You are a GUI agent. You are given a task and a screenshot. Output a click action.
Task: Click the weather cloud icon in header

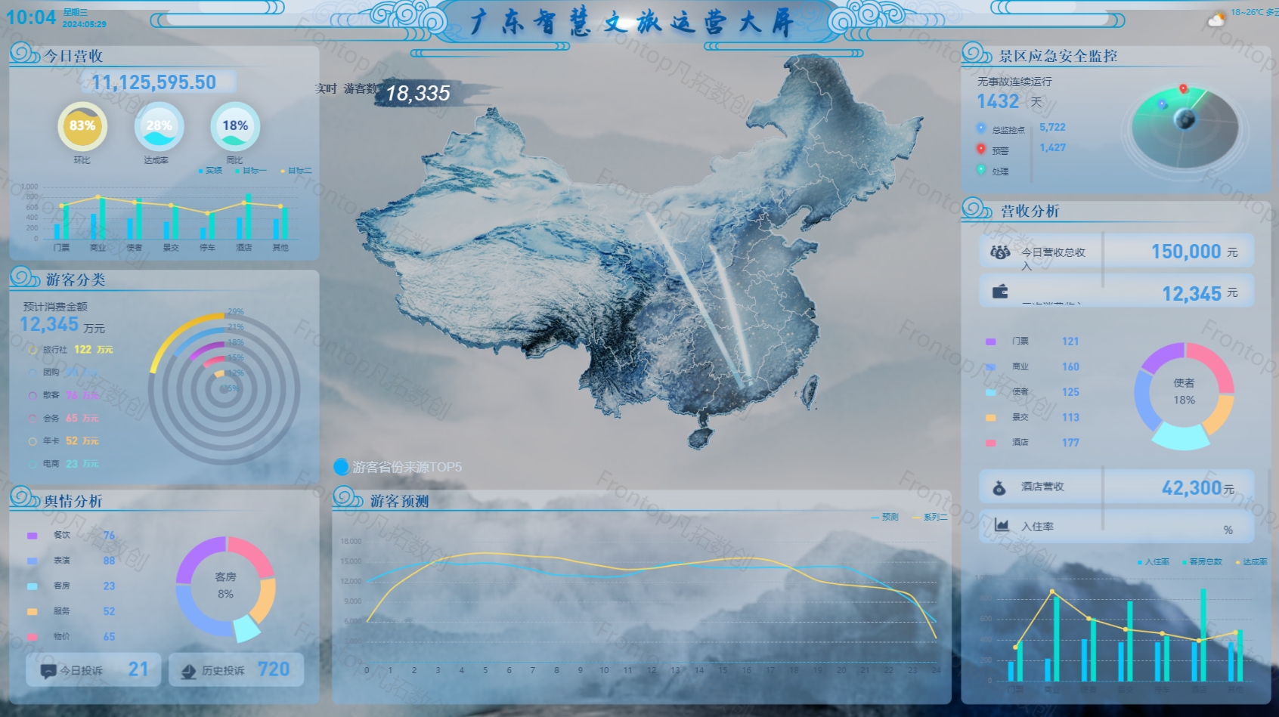[1216, 20]
